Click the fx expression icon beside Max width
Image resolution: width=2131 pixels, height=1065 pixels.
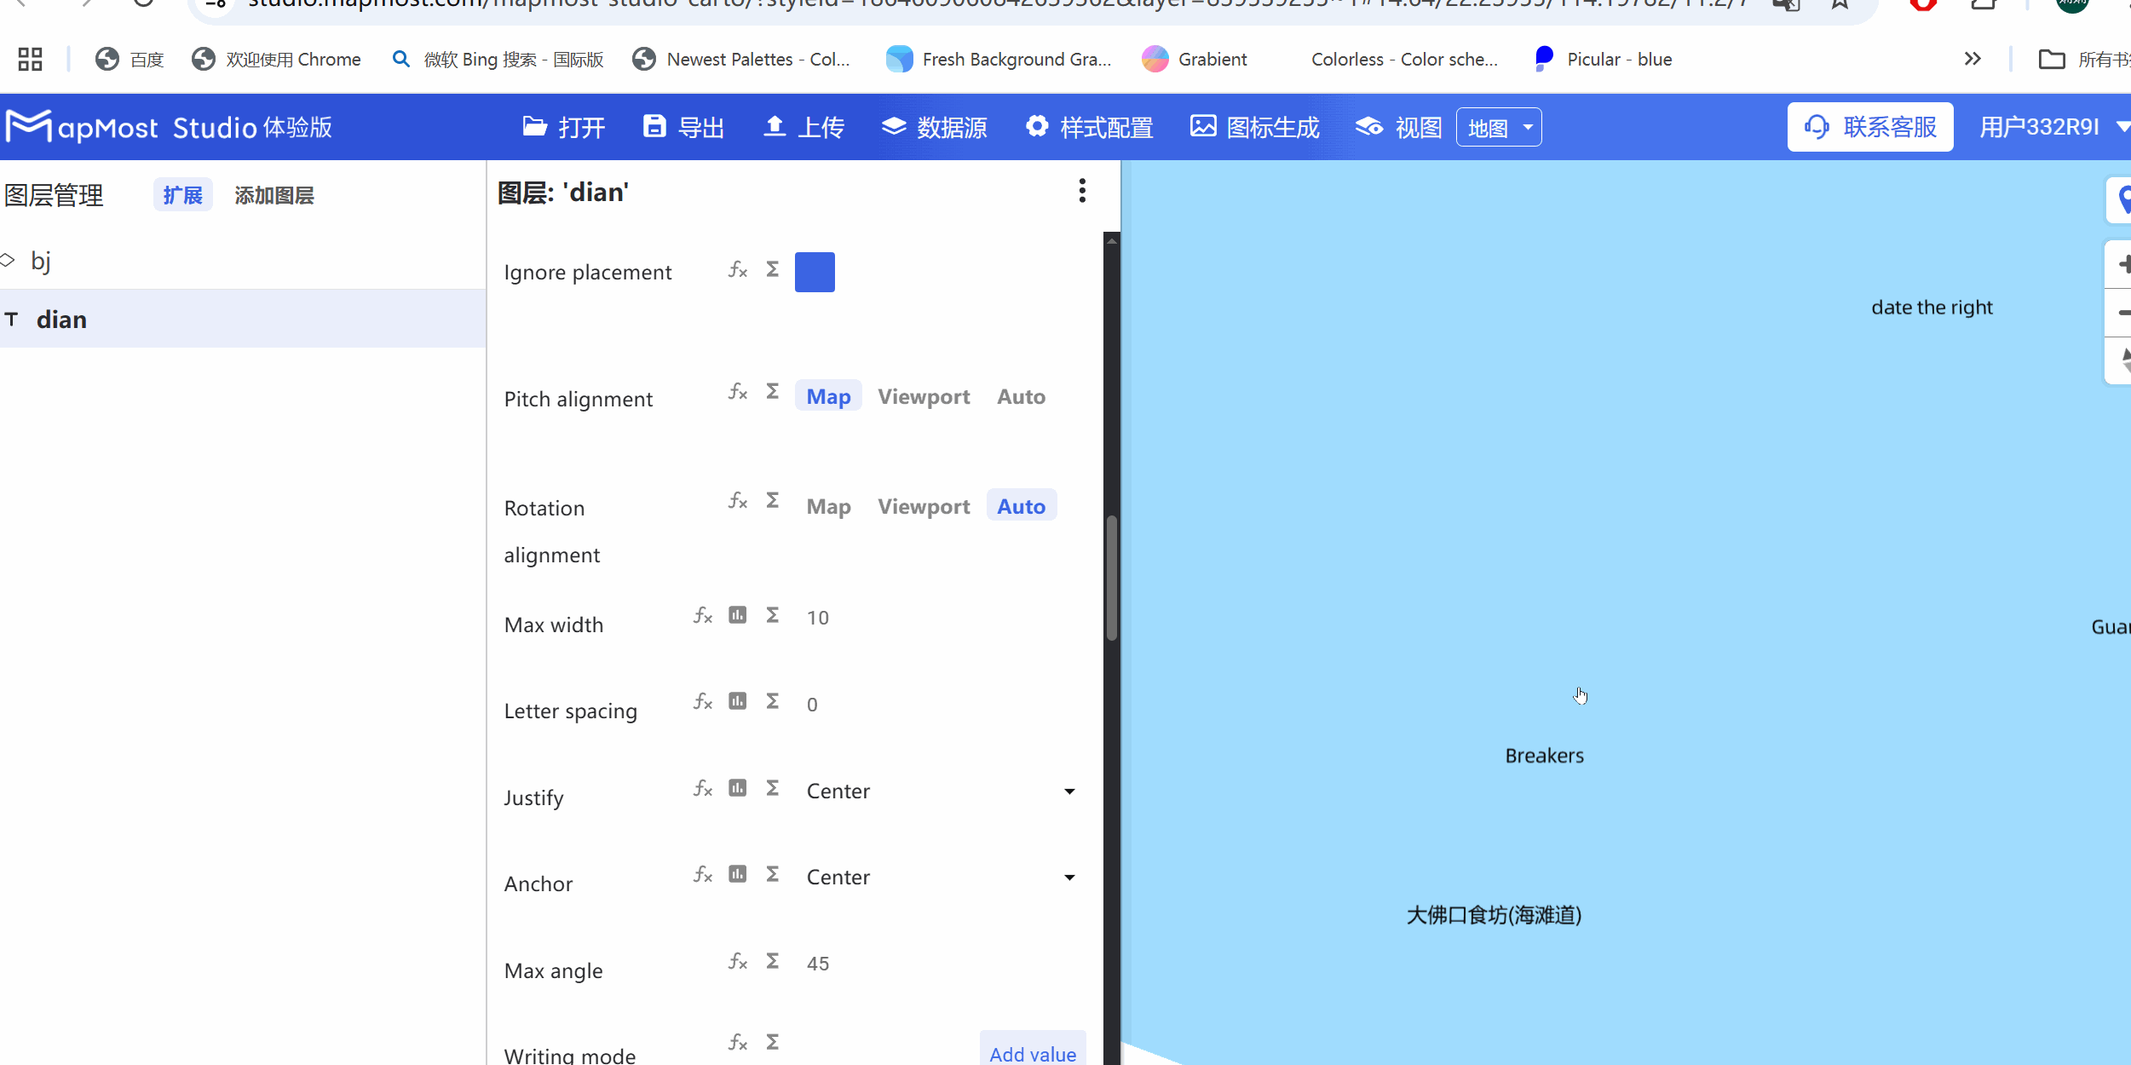[x=703, y=615]
